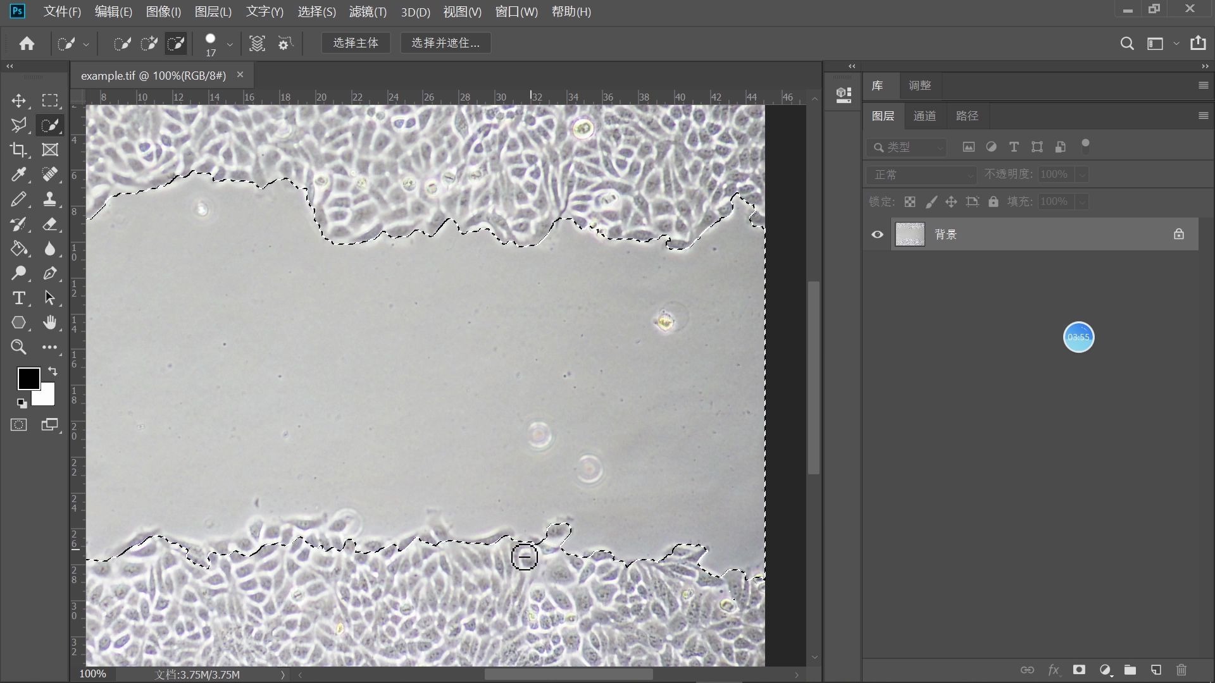Open the brush size picker dropdown
This screenshot has width=1215, height=683.
pyautogui.click(x=230, y=44)
